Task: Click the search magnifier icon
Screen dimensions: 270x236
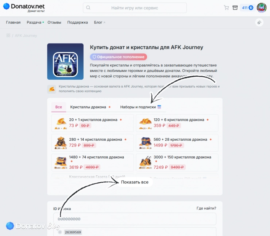Action: (x=88, y=8)
